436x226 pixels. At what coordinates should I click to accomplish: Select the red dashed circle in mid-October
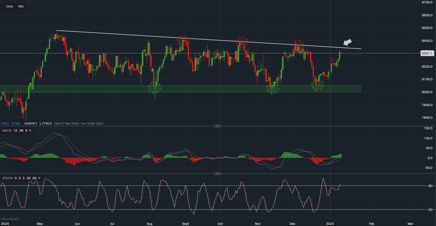[x=242, y=42]
